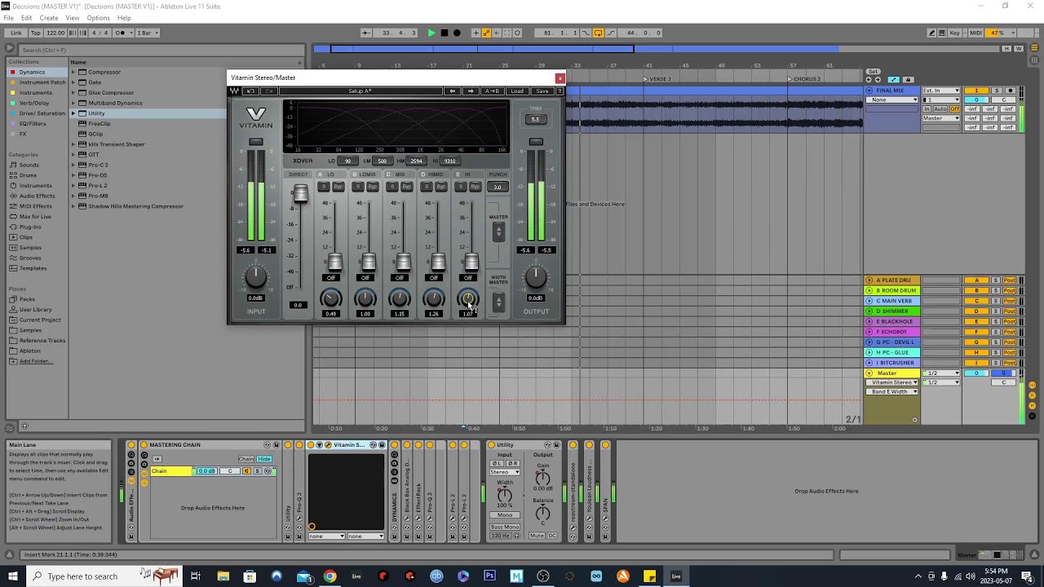Open the Utility Stereo channel mode dropdown

pyautogui.click(x=505, y=472)
